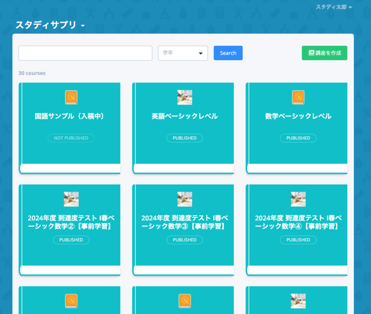
Task: Open the スタディ太郎 user menu
Action: (334, 7)
